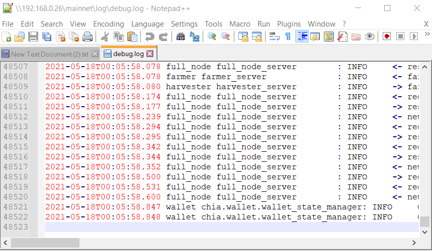
Task: Start macro recording with red dot
Action: (387, 36)
